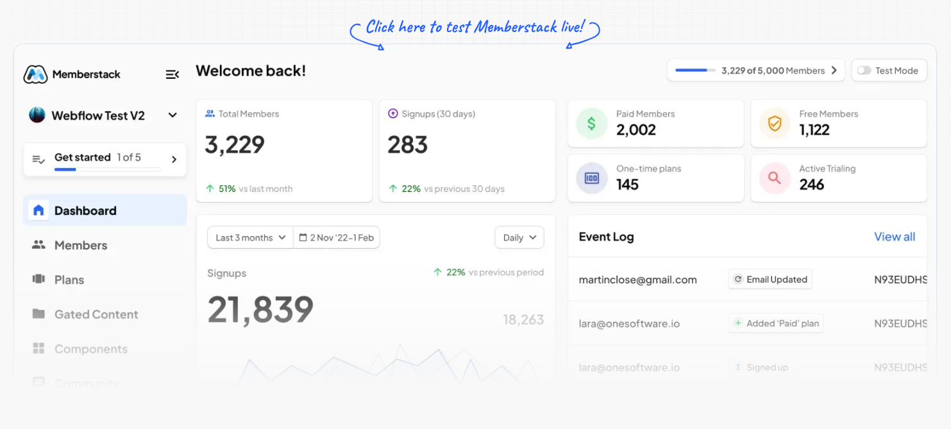Click the Plans icon in sidebar
Image resolution: width=951 pixels, height=429 pixels.
[38, 280]
